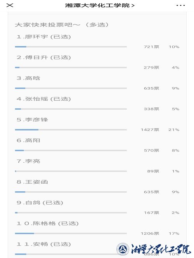Image resolution: width=194 pixels, height=258 pixels.
Task: Close the page with the X icon
Action: [x=10, y=5]
